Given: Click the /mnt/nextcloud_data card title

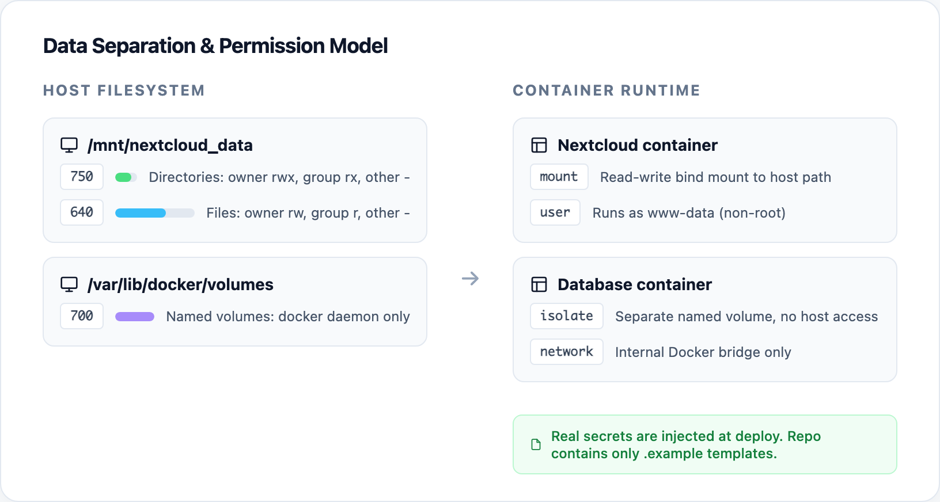Looking at the screenshot, I should [170, 145].
